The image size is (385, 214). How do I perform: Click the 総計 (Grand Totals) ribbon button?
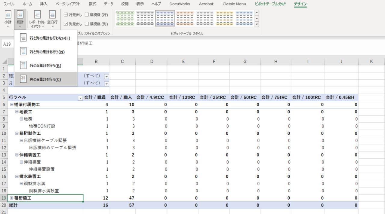point(20,19)
